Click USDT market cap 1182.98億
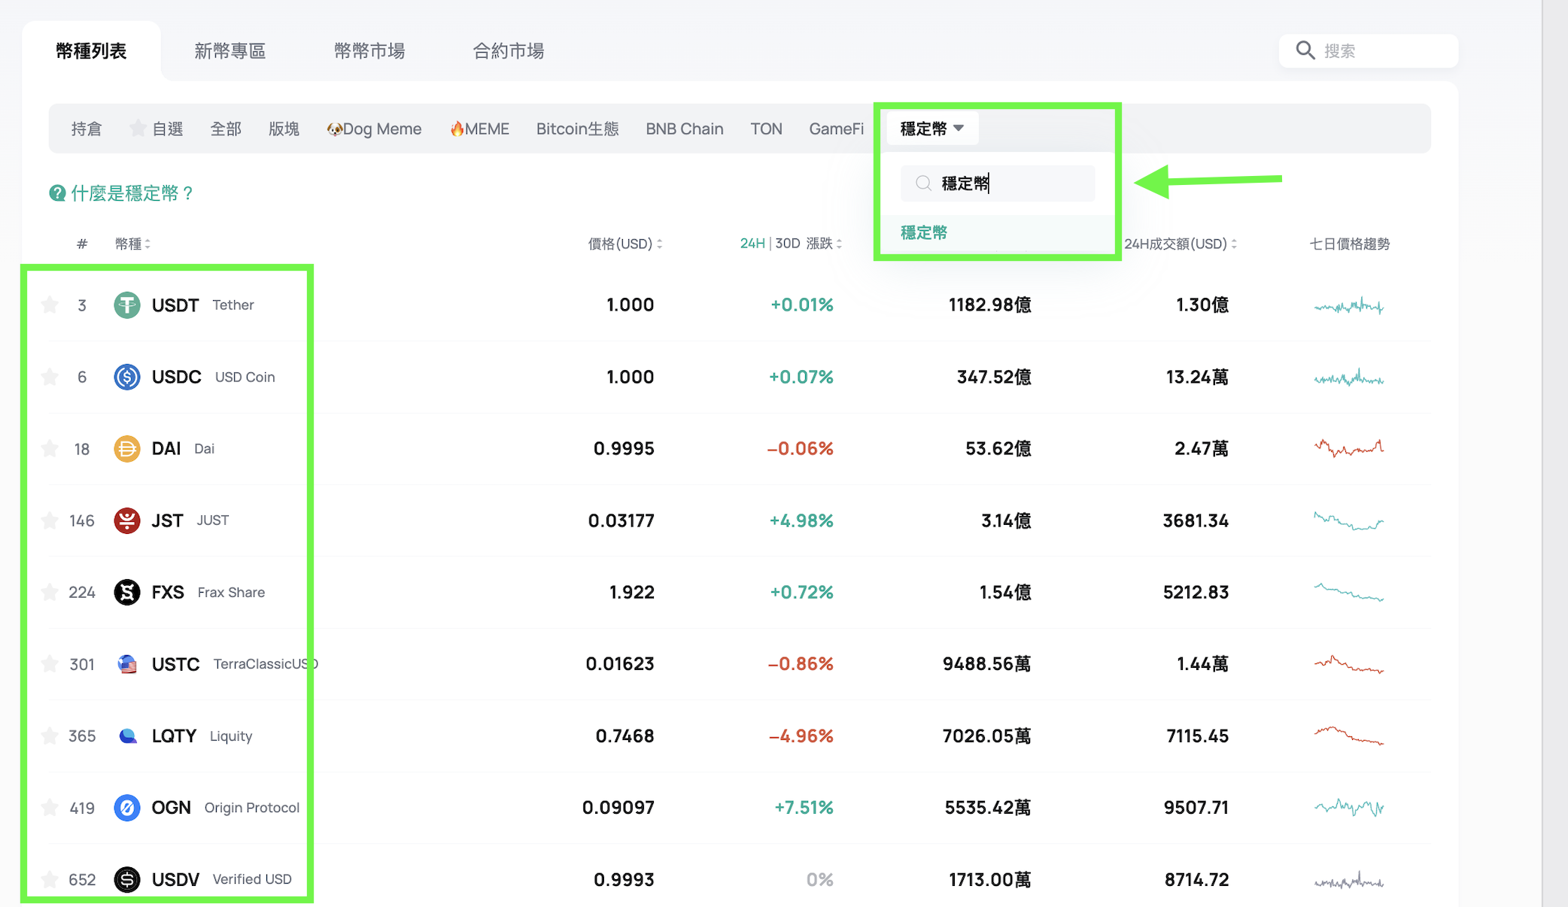 click(989, 305)
